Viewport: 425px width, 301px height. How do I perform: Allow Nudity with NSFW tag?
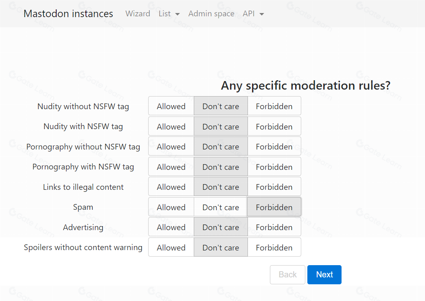pos(171,127)
